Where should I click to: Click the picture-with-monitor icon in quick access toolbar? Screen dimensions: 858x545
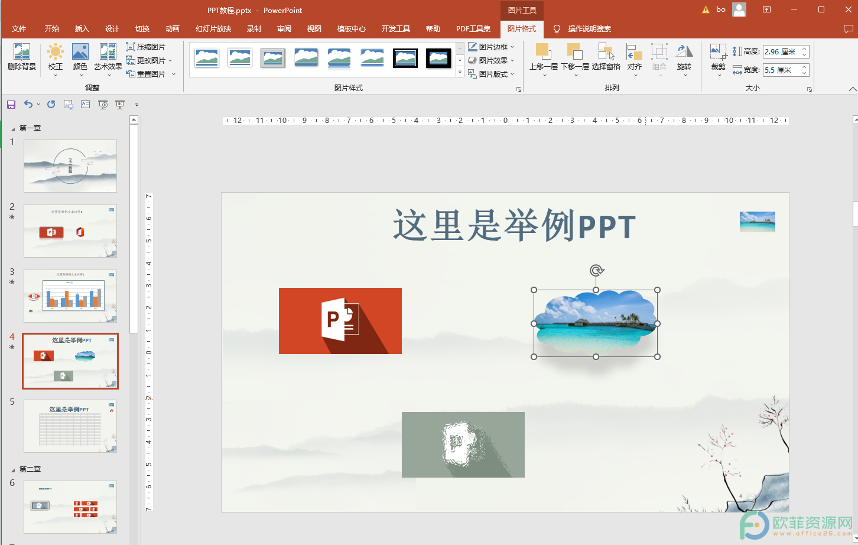pos(69,105)
